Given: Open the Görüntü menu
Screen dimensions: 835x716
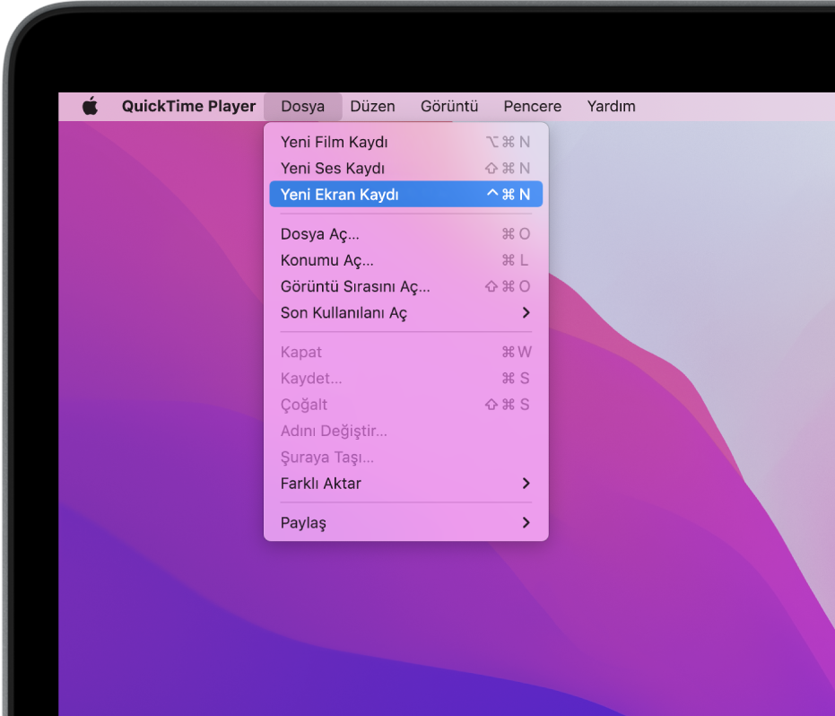Looking at the screenshot, I should point(448,106).
